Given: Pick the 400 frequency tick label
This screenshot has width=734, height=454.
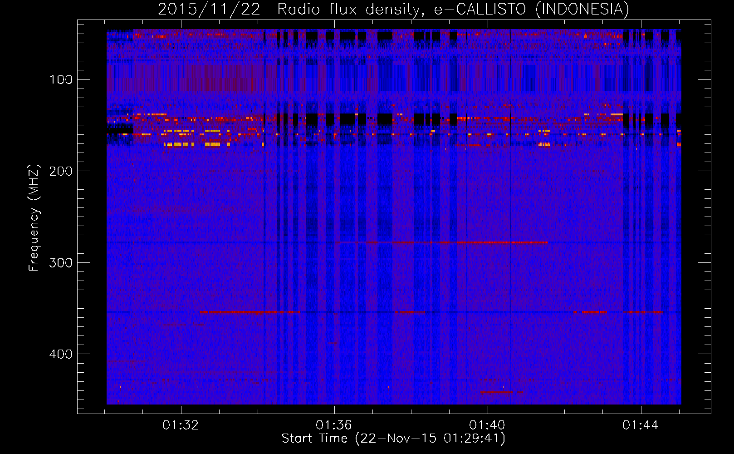Looking at the screenshot, I should [x=61, y=354].
